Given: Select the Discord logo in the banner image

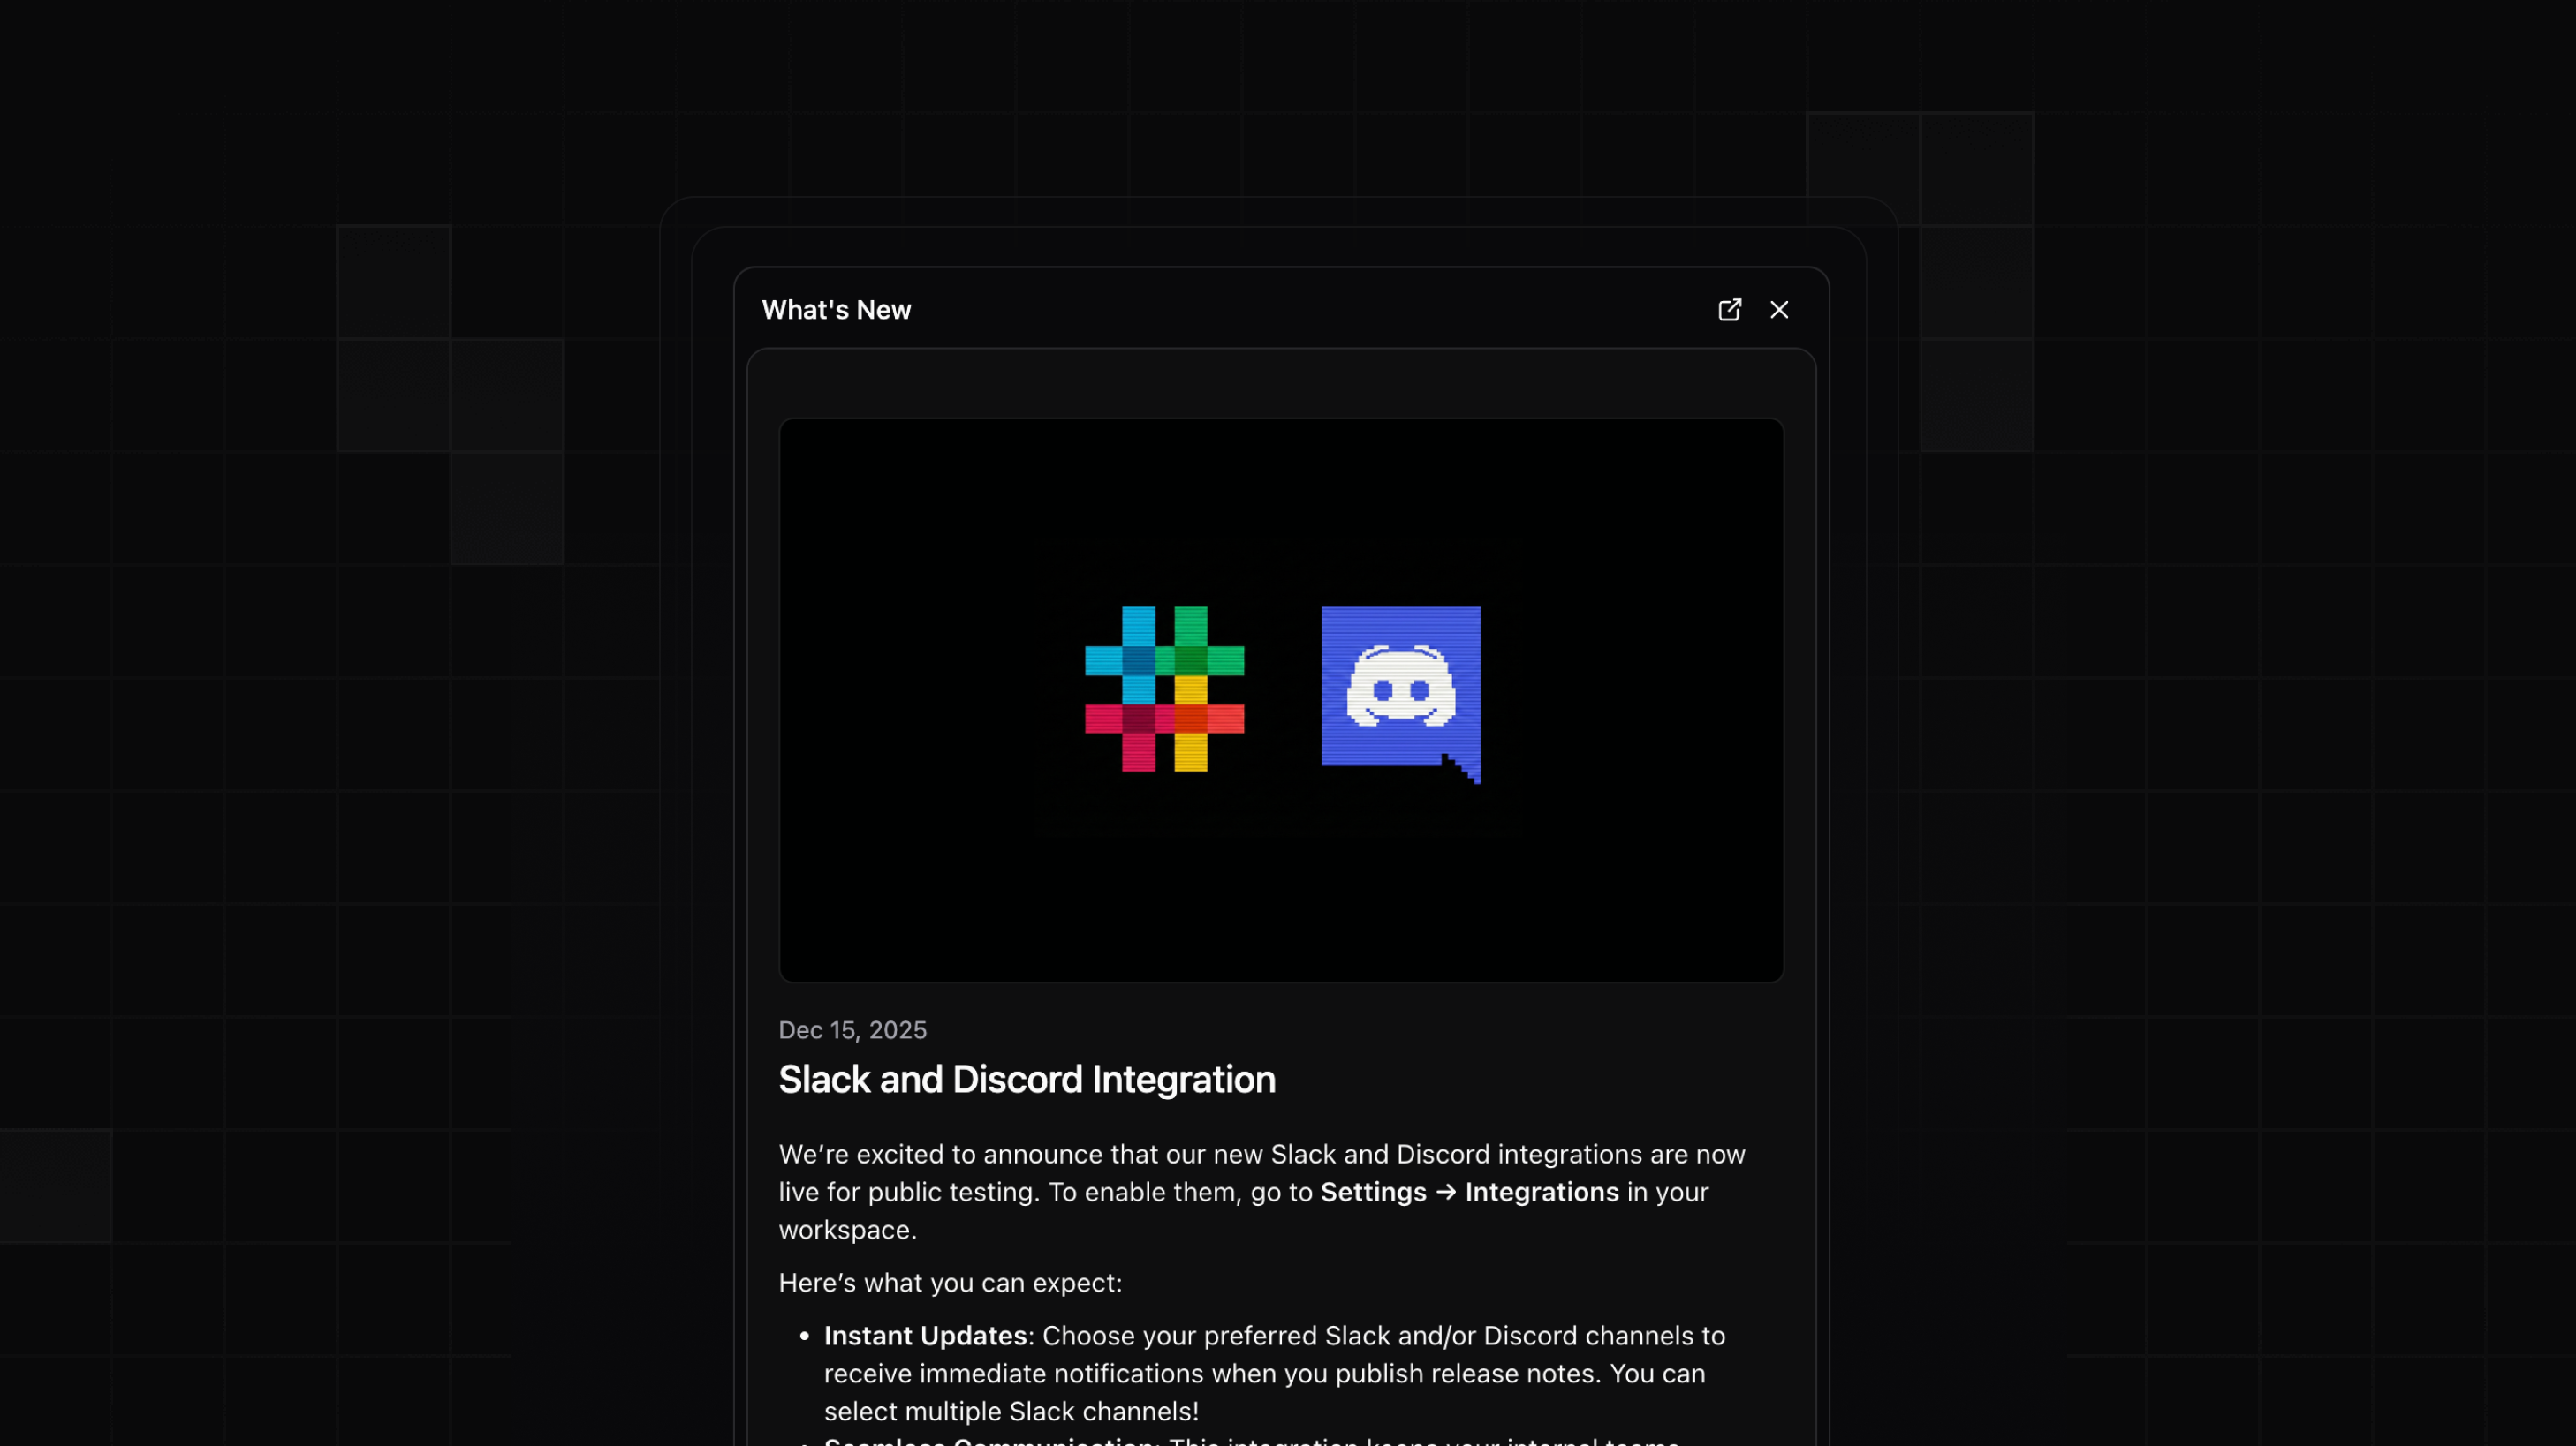Looking at the screenshot, I should coord(1399,694).
